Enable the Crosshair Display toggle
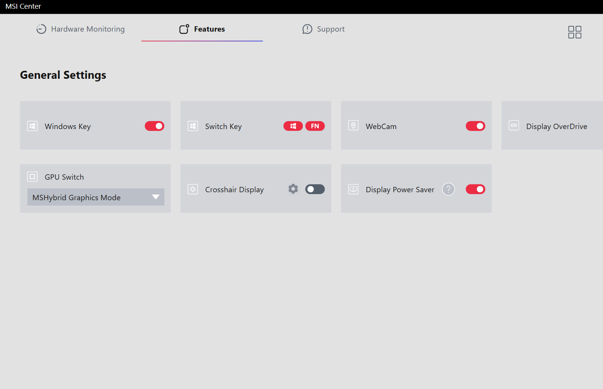 point(315,189)
